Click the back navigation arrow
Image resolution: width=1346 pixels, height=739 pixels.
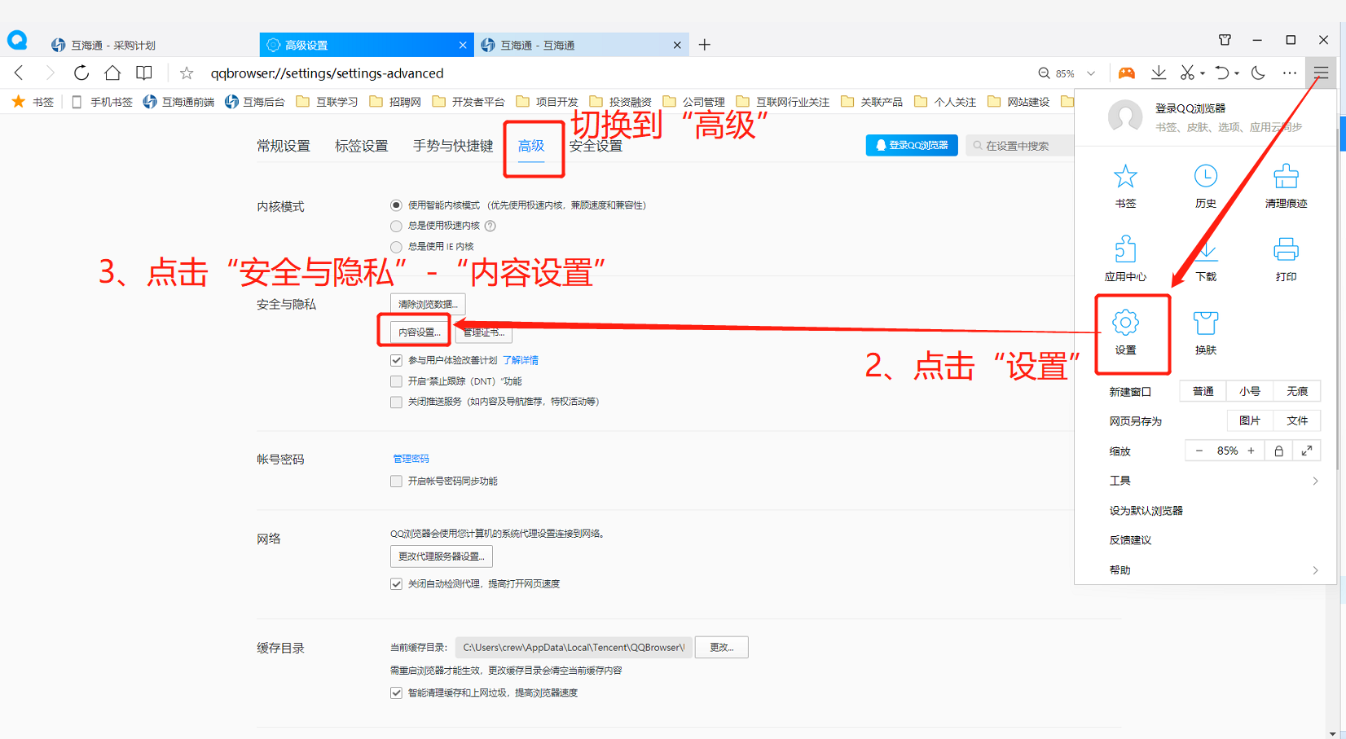20,73
